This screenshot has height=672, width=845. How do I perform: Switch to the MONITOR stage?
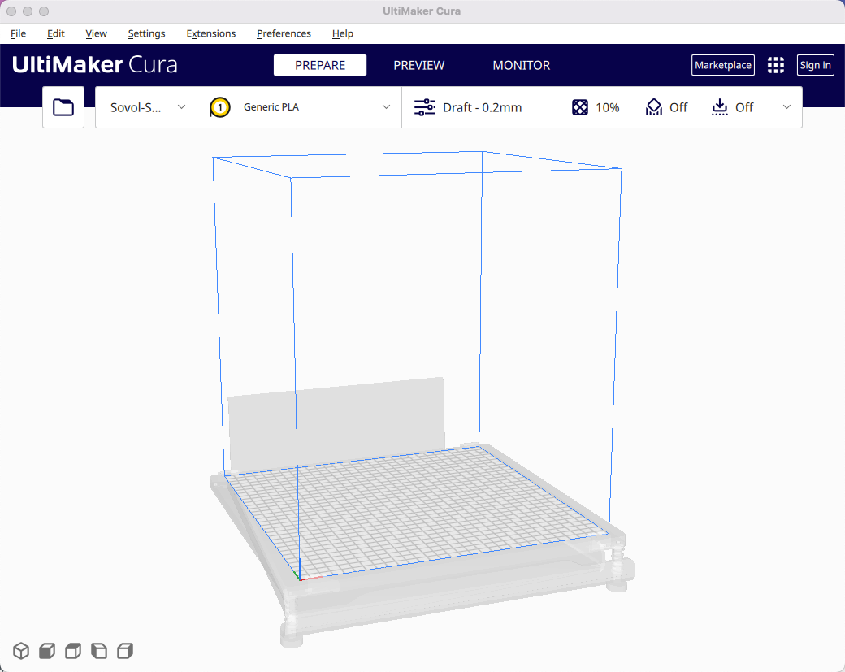pyautogui.click(x=521, y=65)
